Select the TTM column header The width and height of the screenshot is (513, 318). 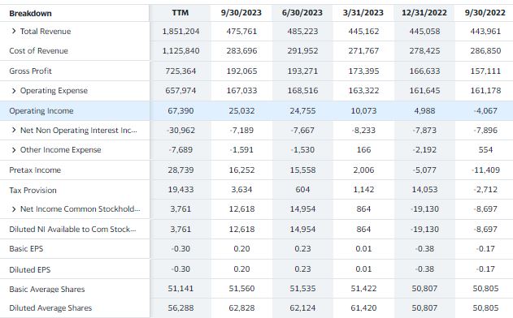click(180, 13)
